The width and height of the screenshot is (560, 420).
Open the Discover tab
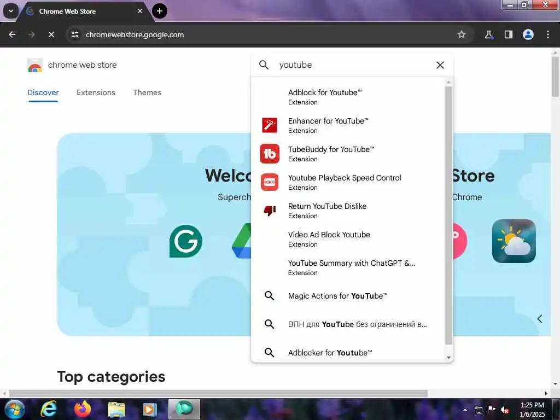click(x=43, y=92)
